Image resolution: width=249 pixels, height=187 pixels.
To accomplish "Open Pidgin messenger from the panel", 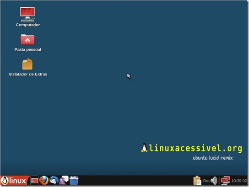I will [64, 180].
